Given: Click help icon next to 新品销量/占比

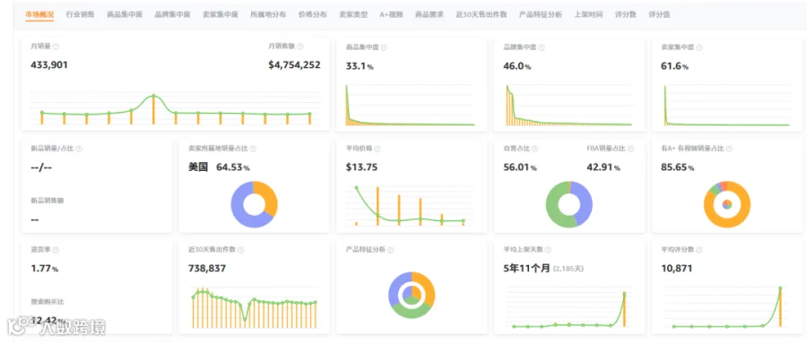Looking at the screenshot, I should tap(79, 149).
